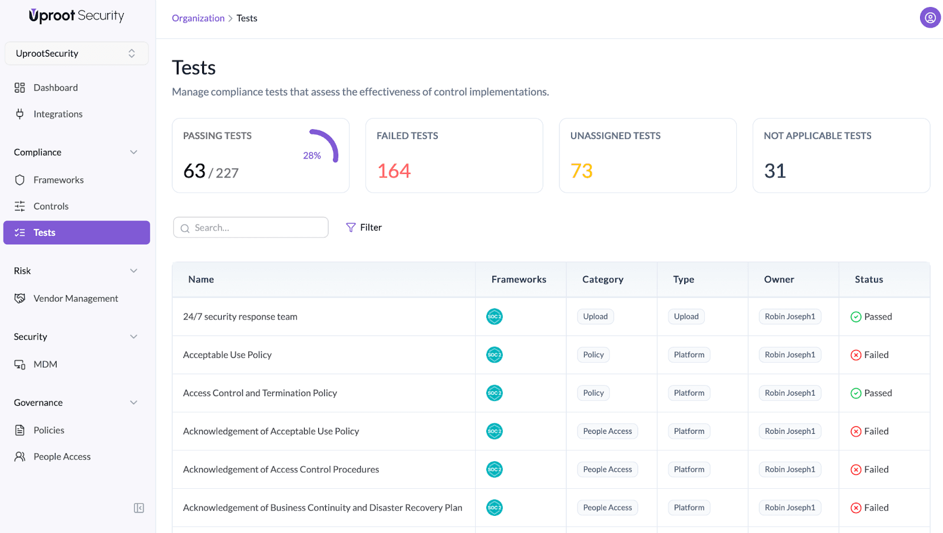Viewport: 943px width, 533px height.
Task: Navigate to People Access in sidebar
Action: coord(62,457)
